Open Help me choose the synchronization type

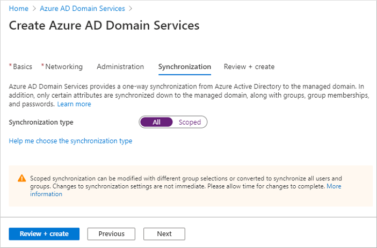70,141
